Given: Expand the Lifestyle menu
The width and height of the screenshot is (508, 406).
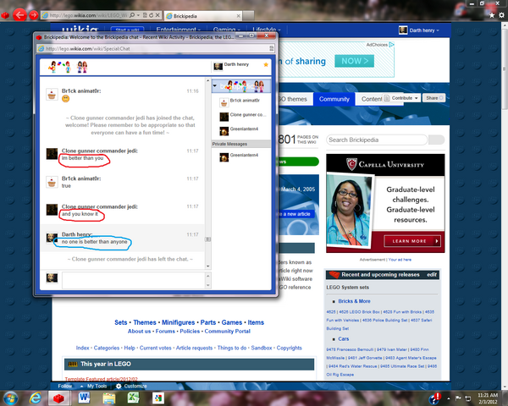Looking at the screenshot, I should click(x=267, y=30).
